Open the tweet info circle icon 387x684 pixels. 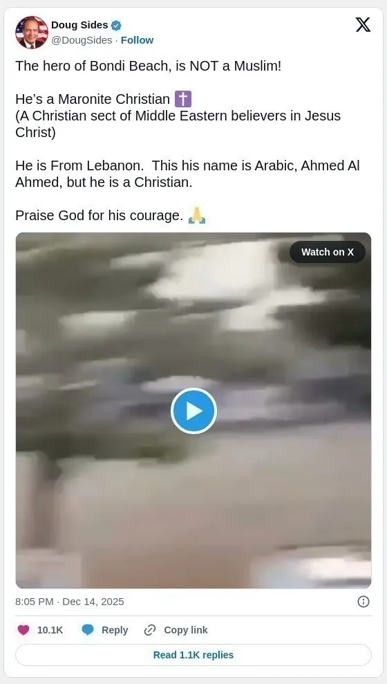[x=364, y=602]
